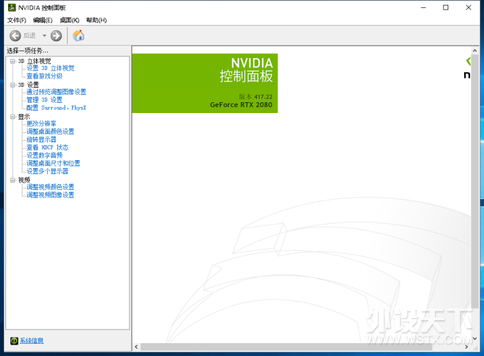Collapse the 视频 tree node
This screenshot has height=356, width=484.
13,180
